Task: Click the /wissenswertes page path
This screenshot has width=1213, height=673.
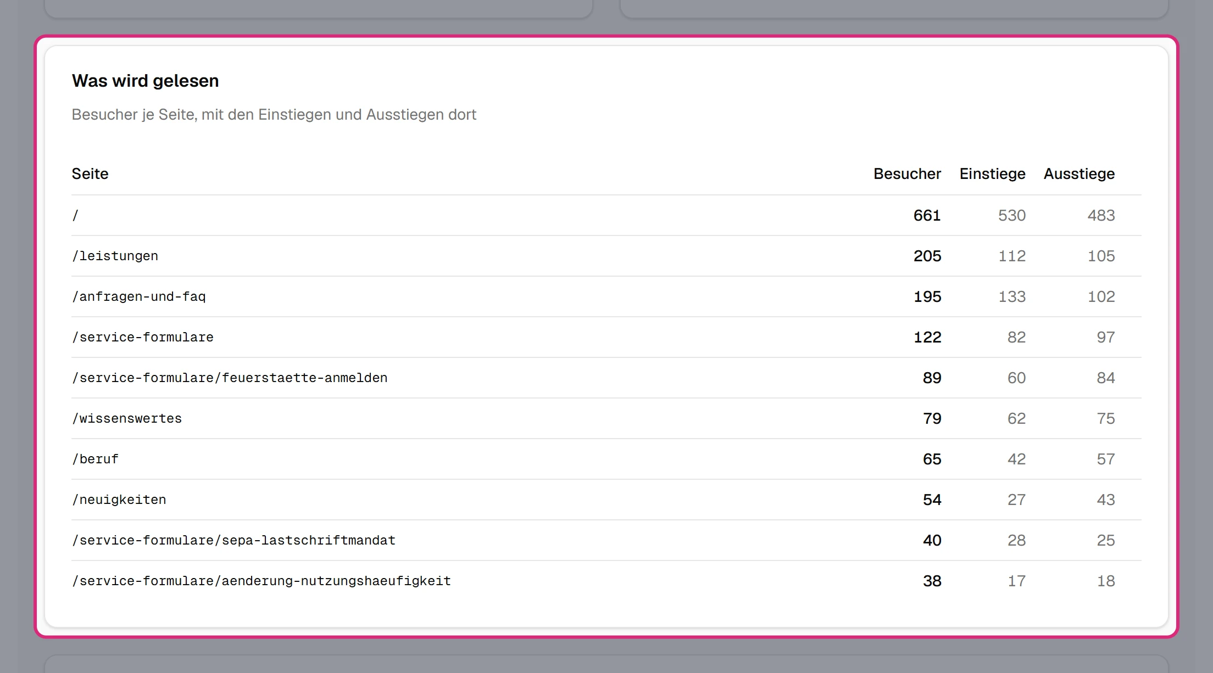Action: (x=126, y=418)
